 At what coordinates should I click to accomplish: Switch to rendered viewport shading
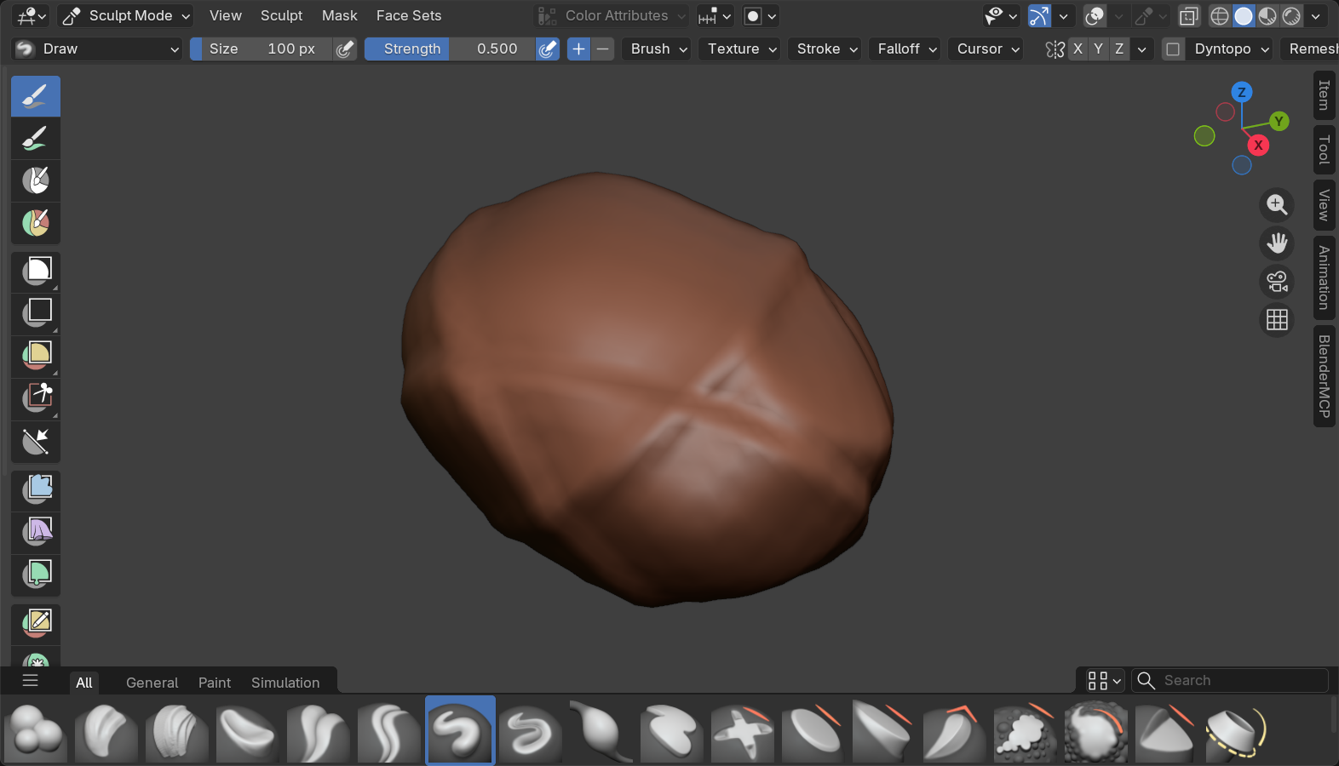(1291, 16)
